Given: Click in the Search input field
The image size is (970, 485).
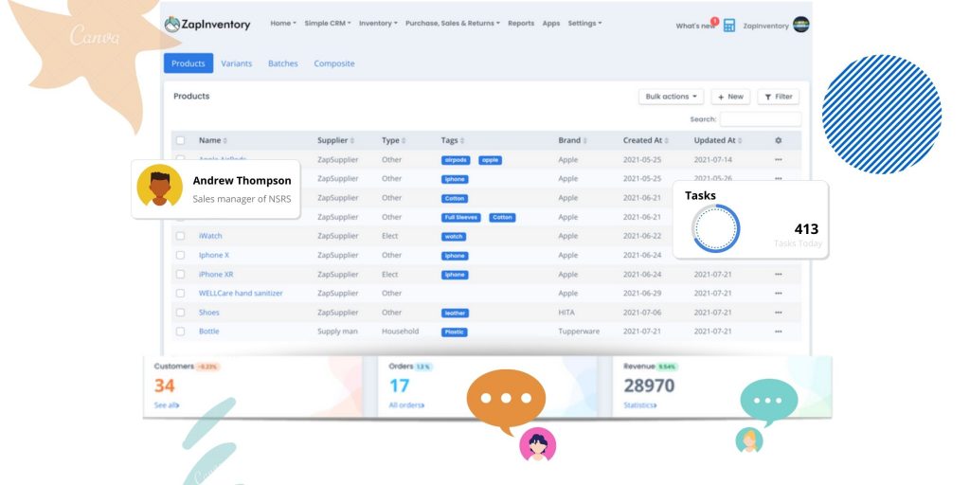Looking at the screenshot, I should click(x=761, y=119).
